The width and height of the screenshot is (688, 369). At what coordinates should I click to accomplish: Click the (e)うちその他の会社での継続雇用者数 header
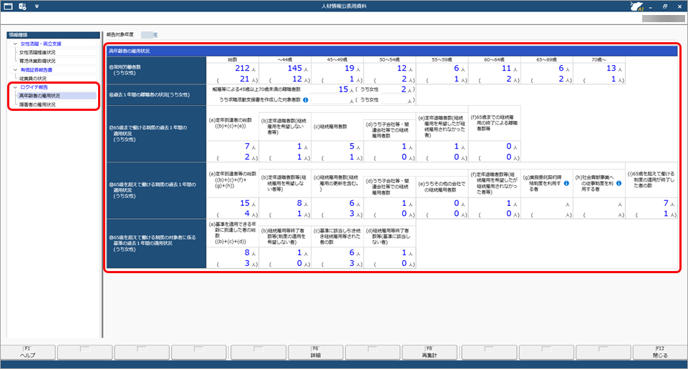(442, 187)
